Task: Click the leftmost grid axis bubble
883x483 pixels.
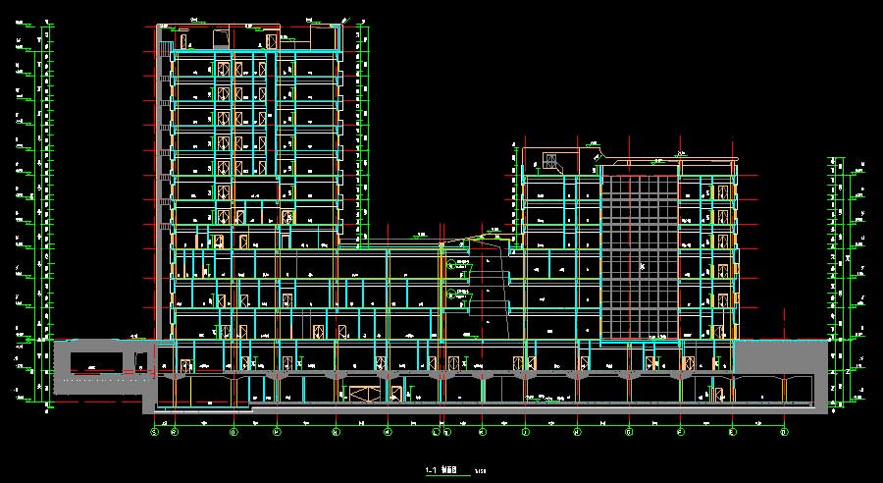Action: point(154,431)
